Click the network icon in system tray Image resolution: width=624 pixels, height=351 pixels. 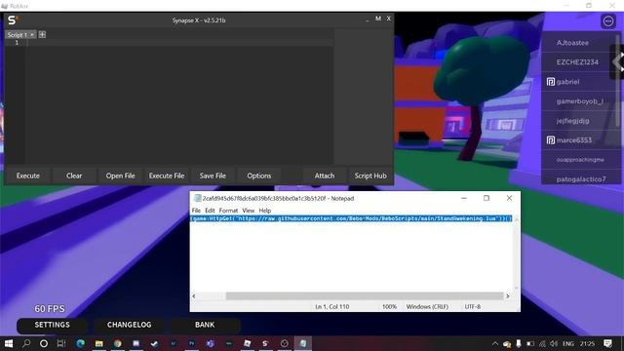[x=542, y=343]
